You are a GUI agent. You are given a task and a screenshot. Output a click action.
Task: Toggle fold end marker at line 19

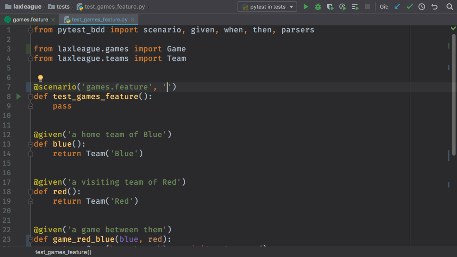pos(30,201)
